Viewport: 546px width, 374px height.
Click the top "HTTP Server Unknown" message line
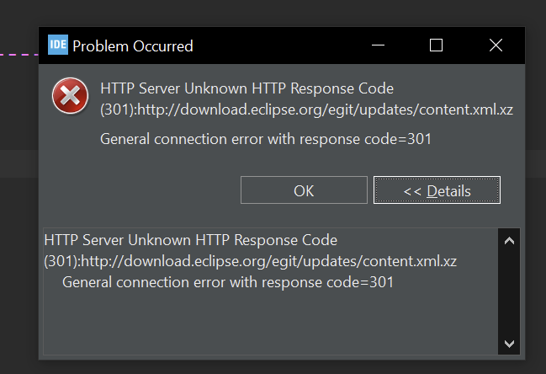pos(246,88)
